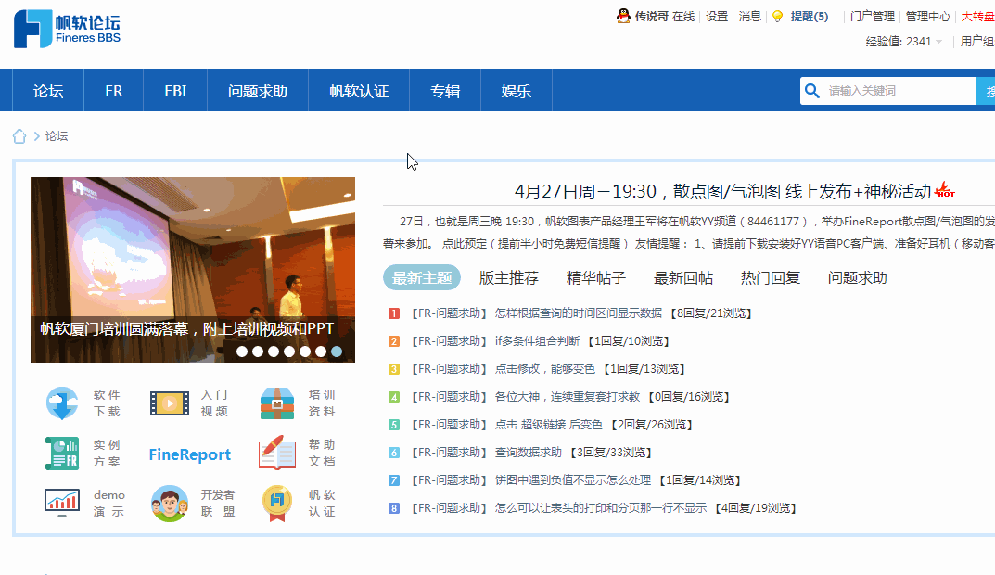The height and width of the screenshot is (575, 995).
Task: Select the third carousel dot
Action: pos(274,351)
